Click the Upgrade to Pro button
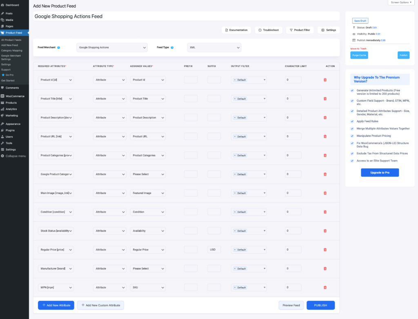 (x=380, y=173)
